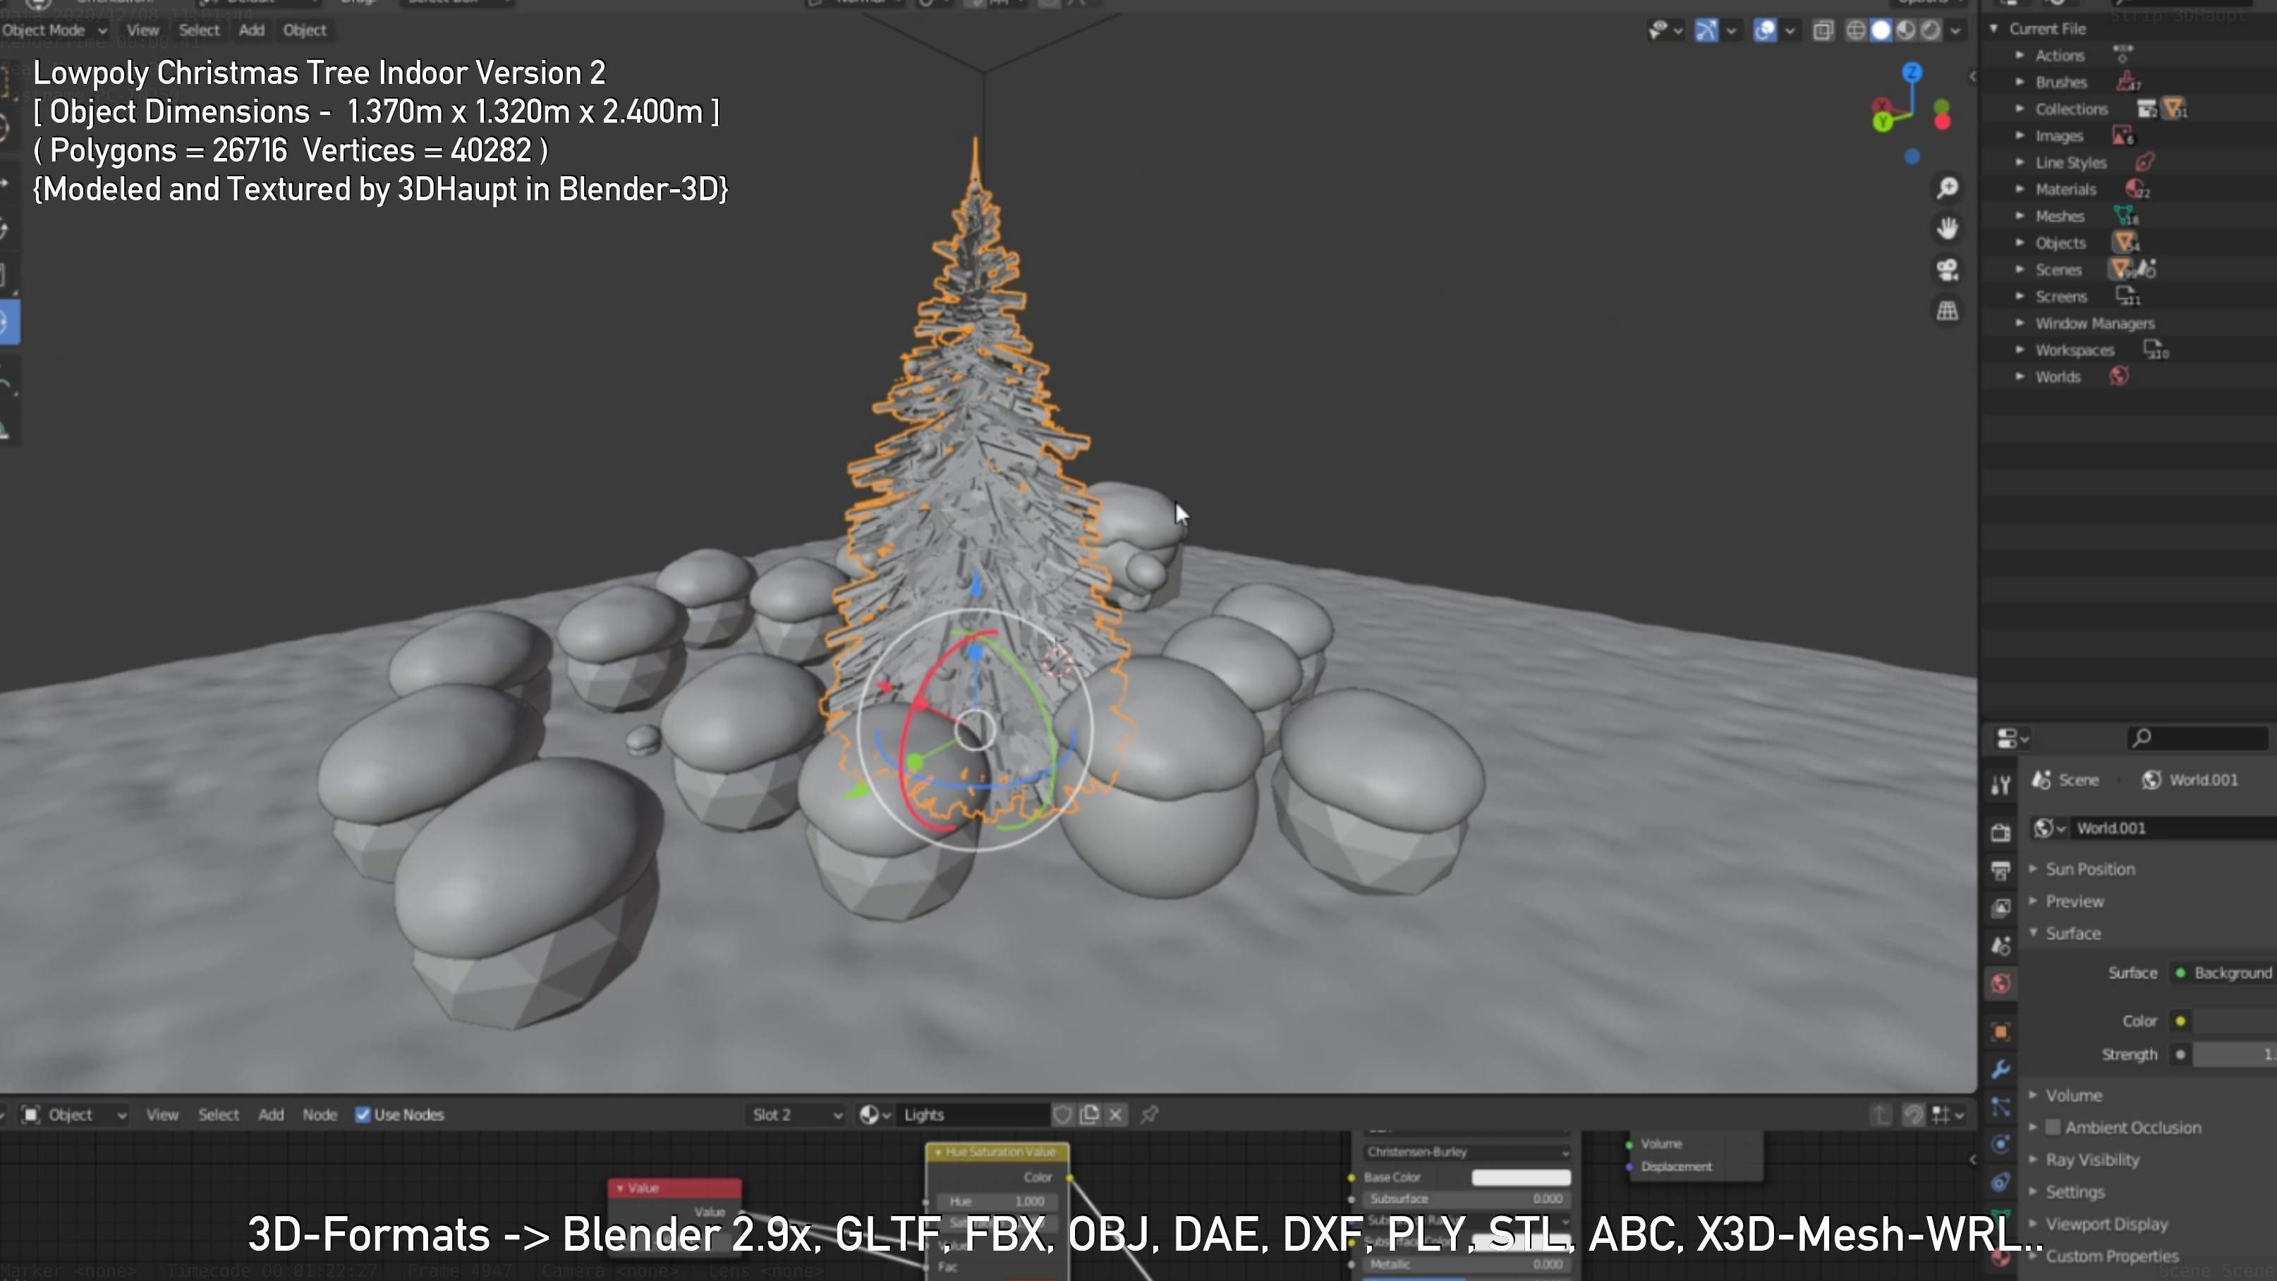
Task: Open the Tool properties tab
Action: pos(2000,785)
